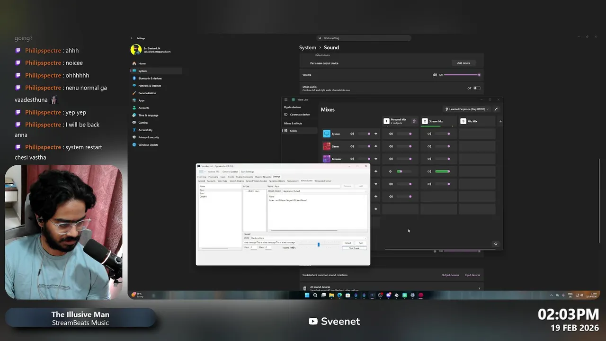Open Wave Link hamburger menu
The height and width of the screenshot is (341, 606).
pyautogui.click(x=286, y=99)
